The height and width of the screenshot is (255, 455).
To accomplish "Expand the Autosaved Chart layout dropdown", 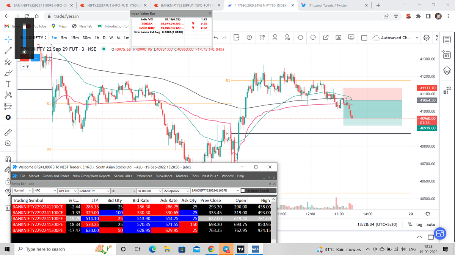I will coord(418,38).
